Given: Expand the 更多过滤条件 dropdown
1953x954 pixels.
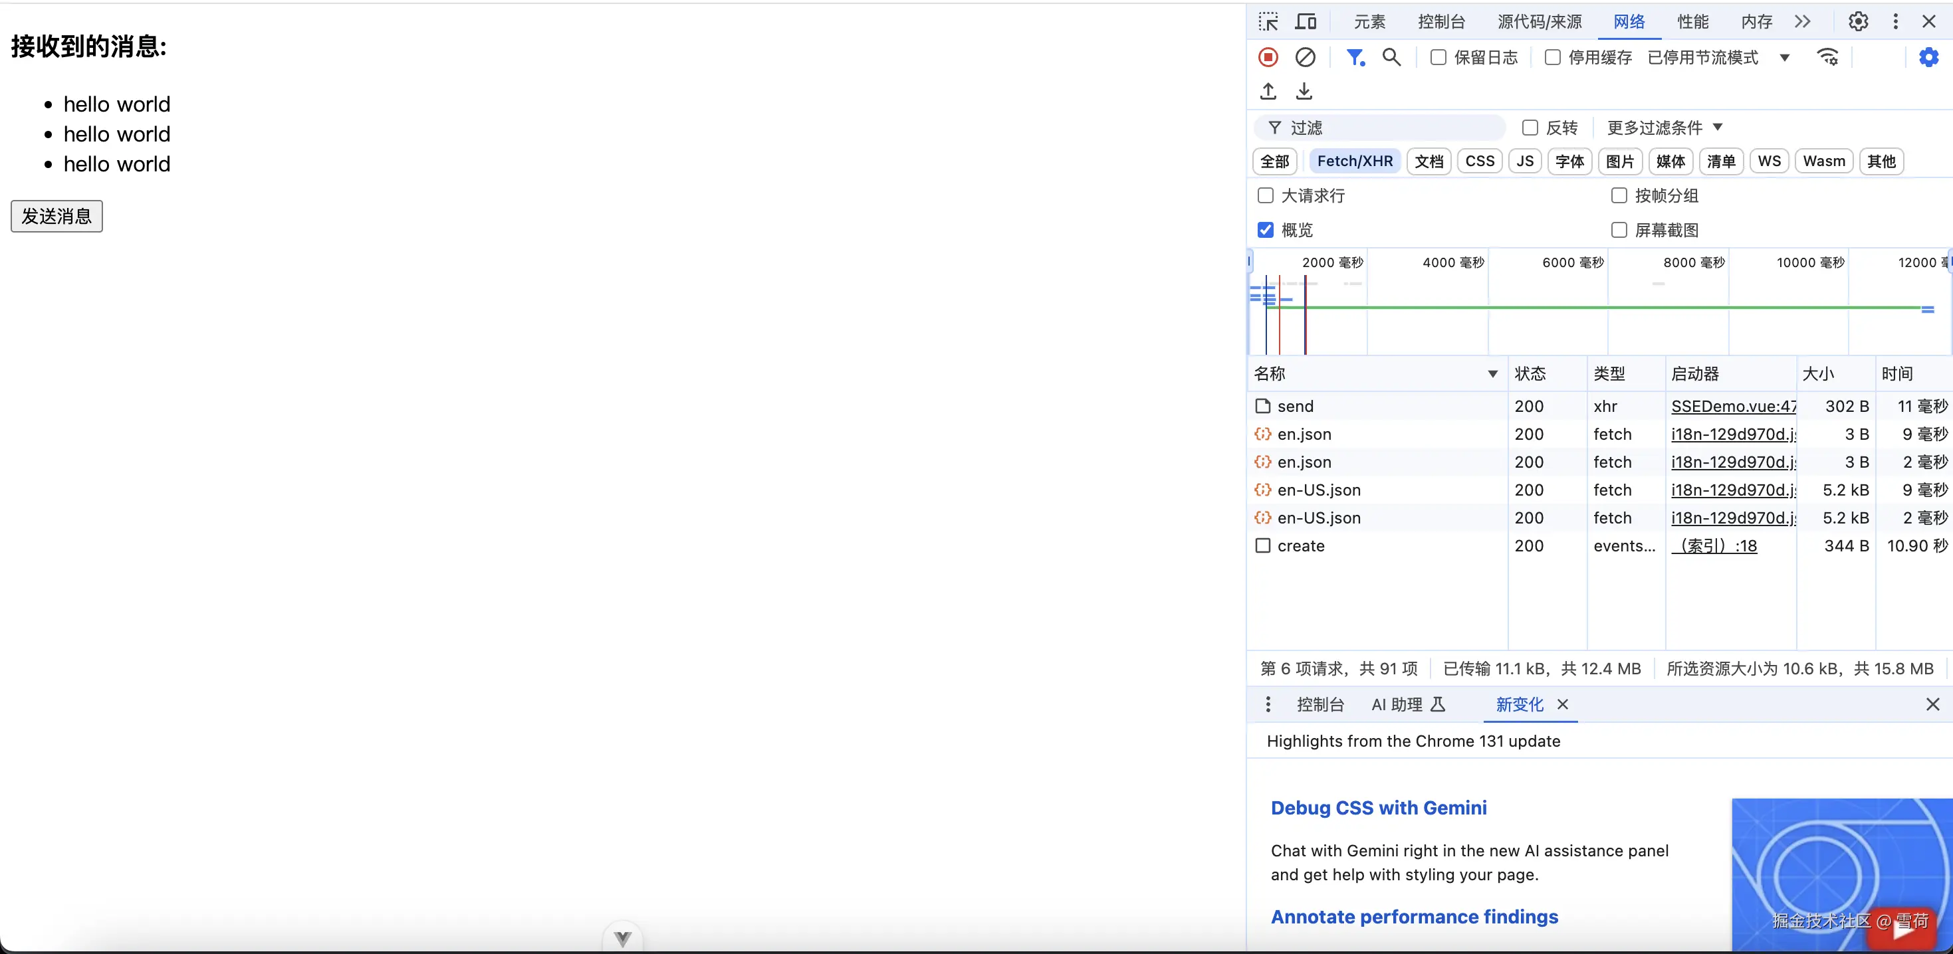Looking at the screenshot, I should point(1665,128).
